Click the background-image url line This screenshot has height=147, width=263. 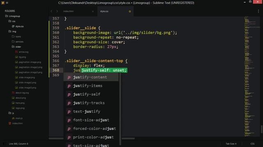pyautogui.click(x=125, y=33)
